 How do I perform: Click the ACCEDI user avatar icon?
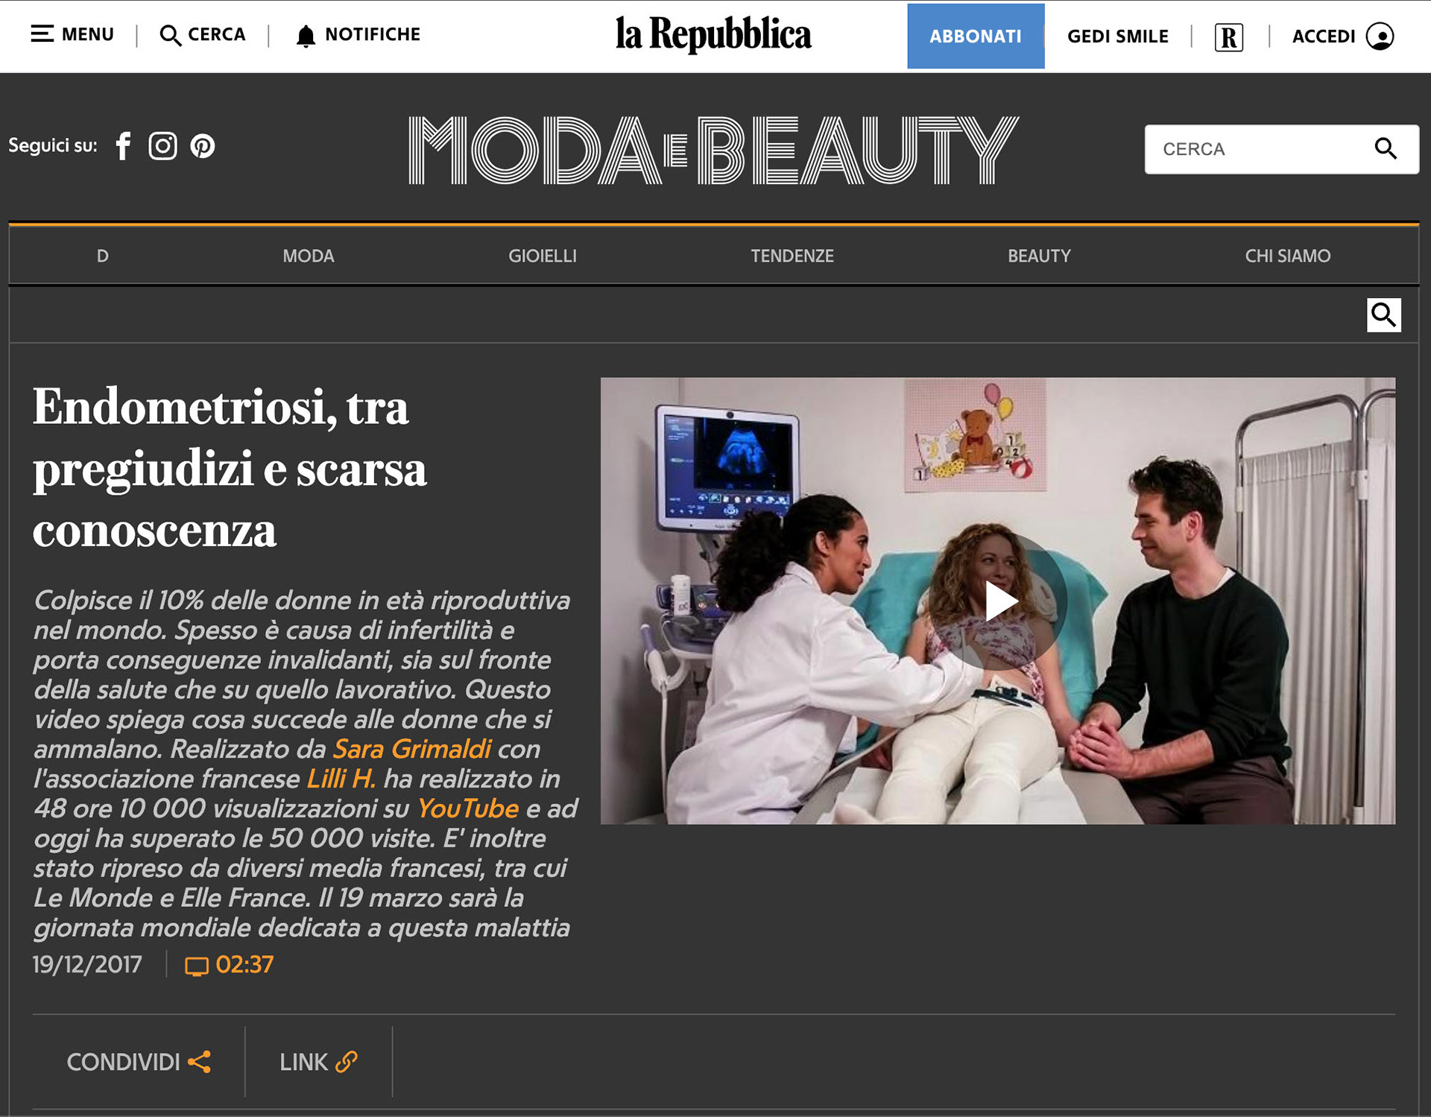(1380, 36)
